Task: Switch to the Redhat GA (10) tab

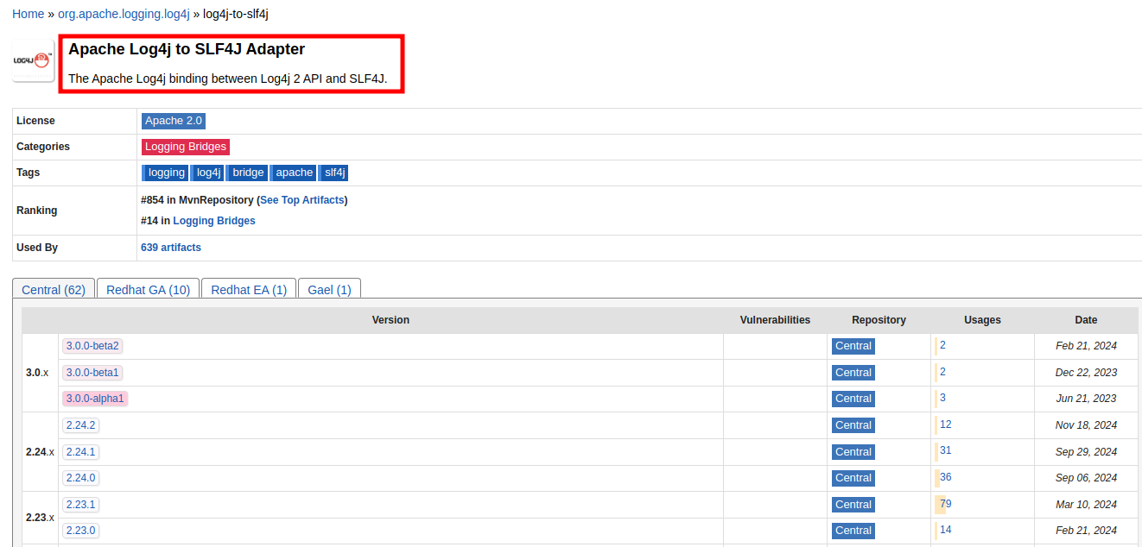Action: (148, 290)
